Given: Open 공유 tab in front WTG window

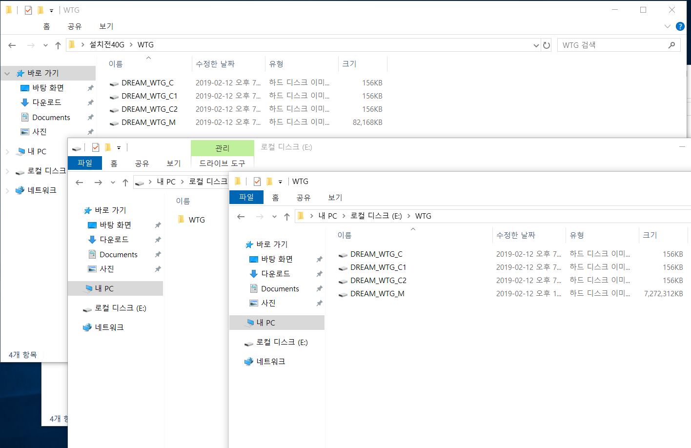Looking at the screenshot, I should 304,198.
